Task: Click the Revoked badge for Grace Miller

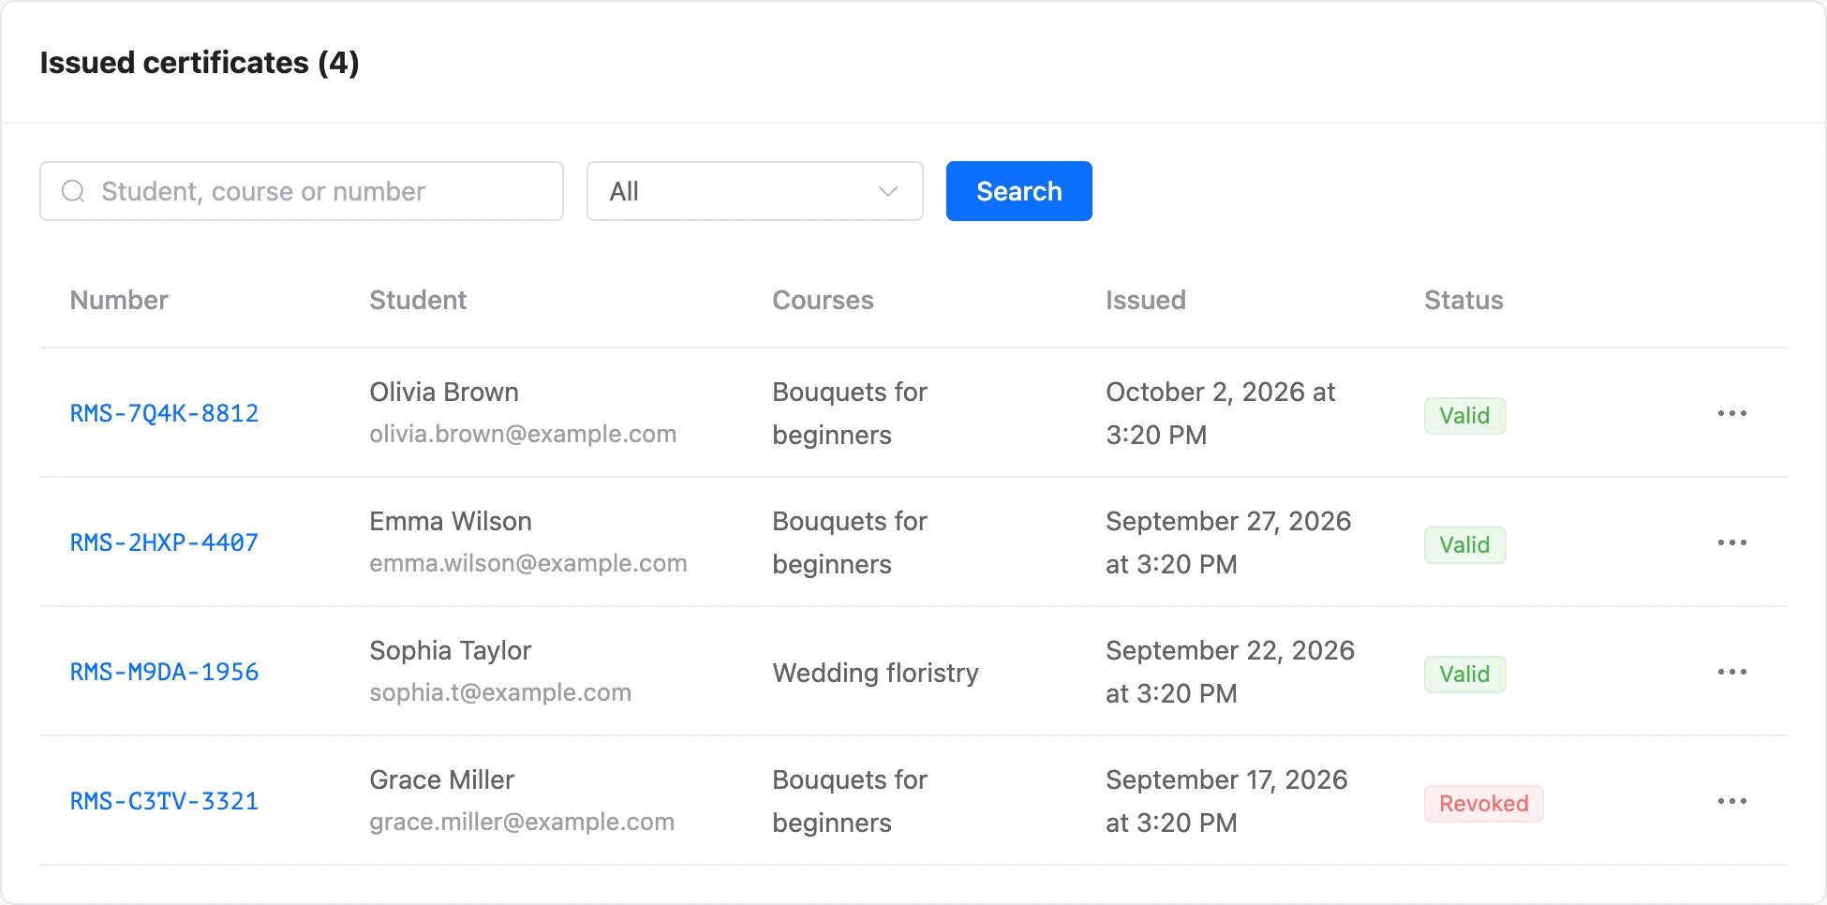Action: 1483,803
